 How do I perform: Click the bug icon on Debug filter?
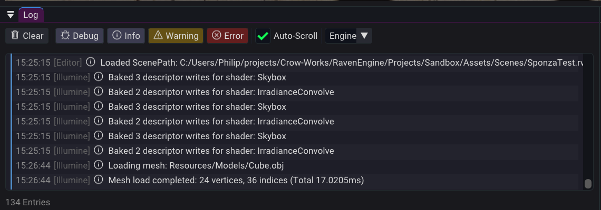click(x=65, y=36)
